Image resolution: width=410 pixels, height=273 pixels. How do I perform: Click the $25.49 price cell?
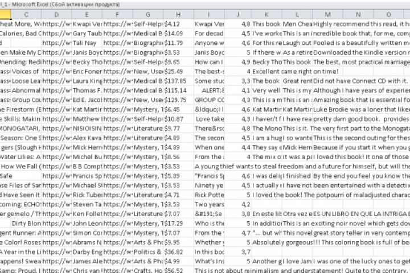click(x=179, y=71)
